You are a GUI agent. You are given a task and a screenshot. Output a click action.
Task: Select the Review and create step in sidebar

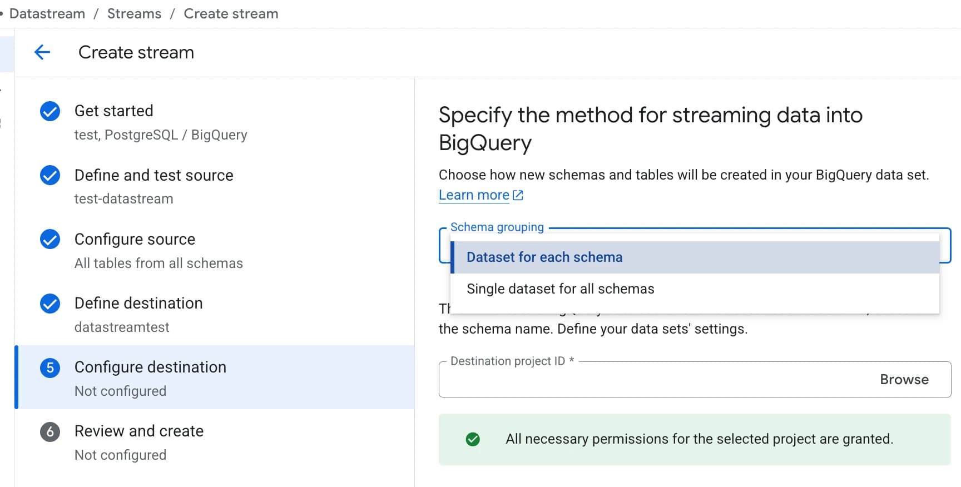[x=138, y=431]
